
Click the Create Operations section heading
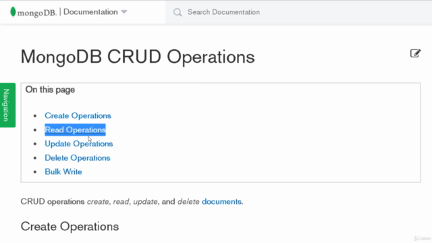coord(70,227)
